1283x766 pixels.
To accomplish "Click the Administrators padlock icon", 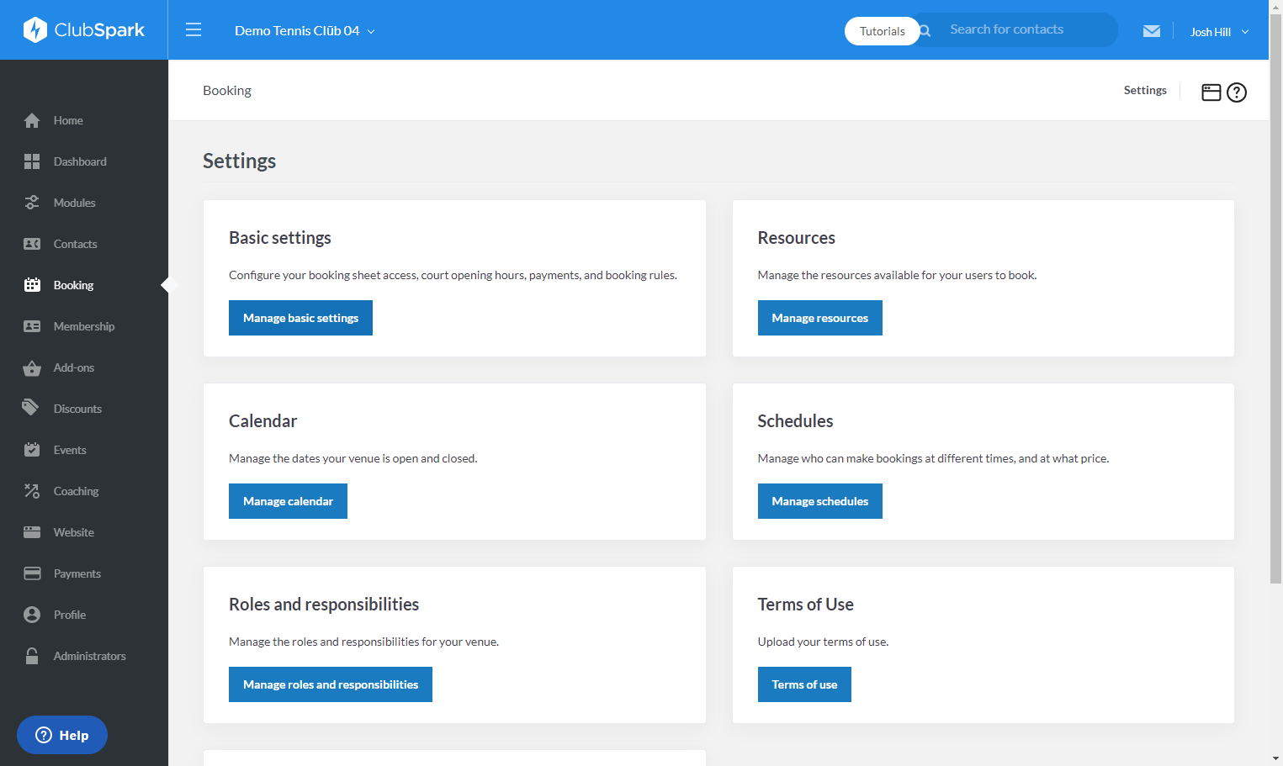I will (32, 656).
